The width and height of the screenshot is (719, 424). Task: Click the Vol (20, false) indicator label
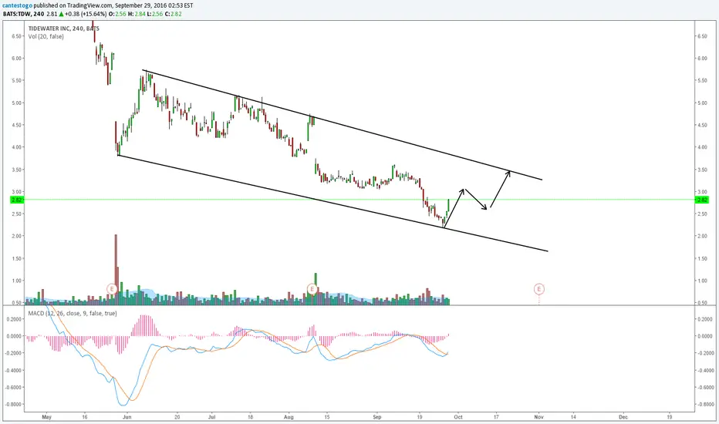point(46,37)
